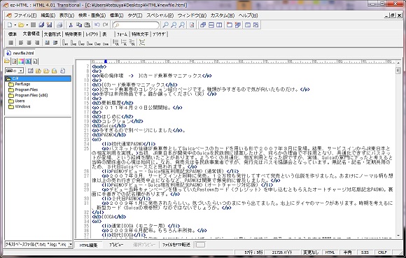Open the ファイルをFTP転送 tab
The height and width of the screenshot is (258, 406).
pos(176,245)
